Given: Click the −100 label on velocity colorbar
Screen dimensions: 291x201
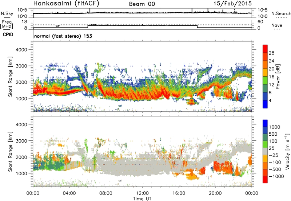Looking at the screenshot, I should click(274, 162).
